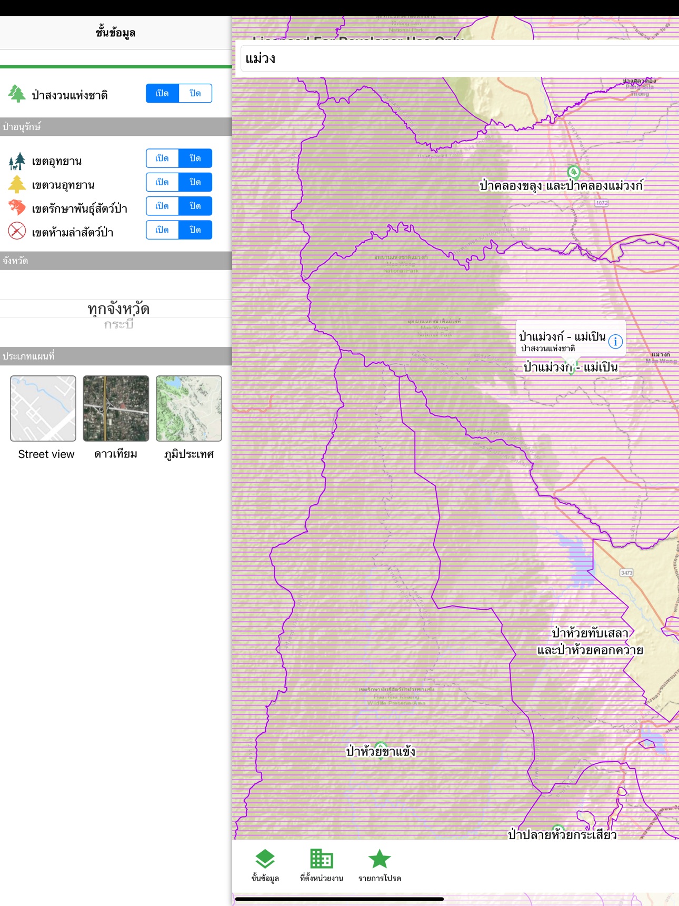The width and height of the screenshot is (679, 906).
Task: Click the dark pine เขตอุทยาน icon
Action: click(x=17, y=161)
